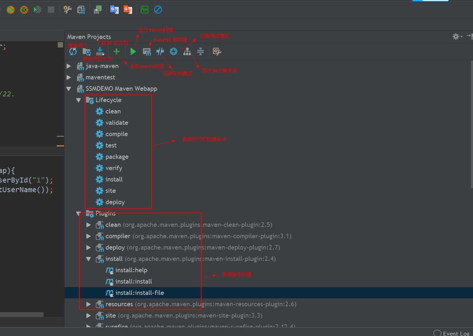Click the maventest project name
473x336 pixels.
(100, 77)
